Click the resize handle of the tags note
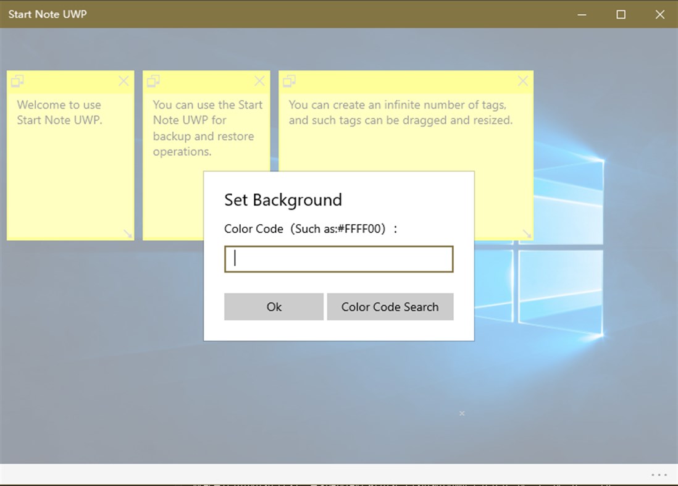Viewport: 678px width, 486px height. [x=526, y=233]
